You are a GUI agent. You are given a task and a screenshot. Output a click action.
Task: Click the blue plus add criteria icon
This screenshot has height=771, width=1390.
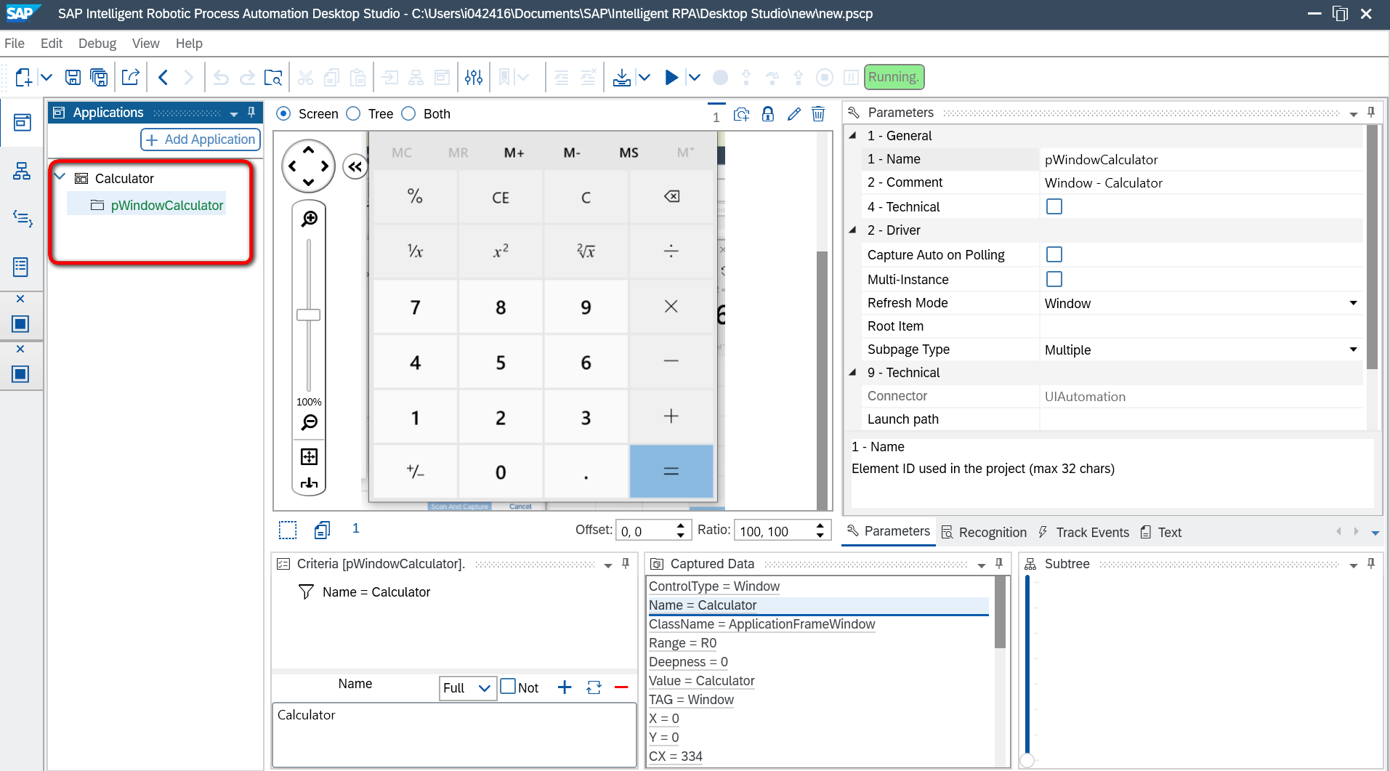(x=565, y=687)
